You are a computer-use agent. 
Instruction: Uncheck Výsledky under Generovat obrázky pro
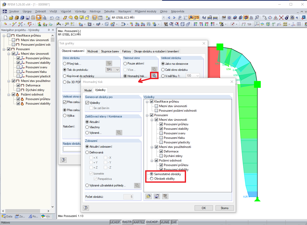87,103
